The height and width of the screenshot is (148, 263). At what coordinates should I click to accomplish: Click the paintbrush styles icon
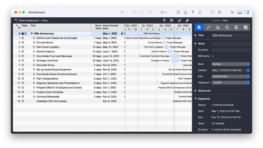tap(179, 21)
